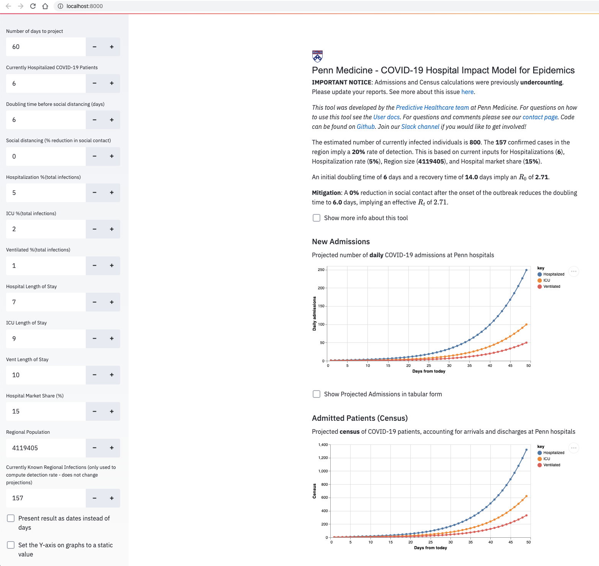599x566 pixels.
Task: Open the Slack channel link
Action: (420, 126)
